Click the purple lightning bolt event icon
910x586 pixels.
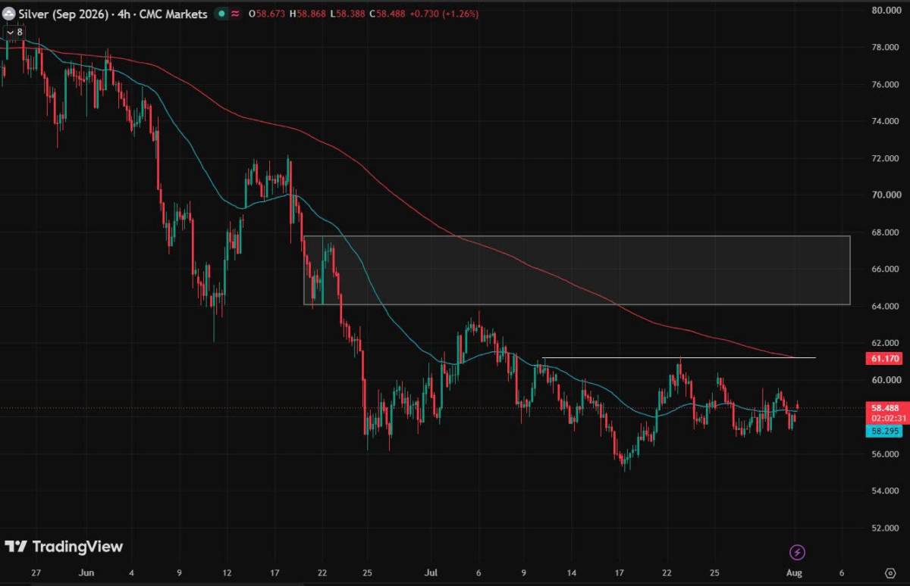pyautogui.click(x=797, y=552)
